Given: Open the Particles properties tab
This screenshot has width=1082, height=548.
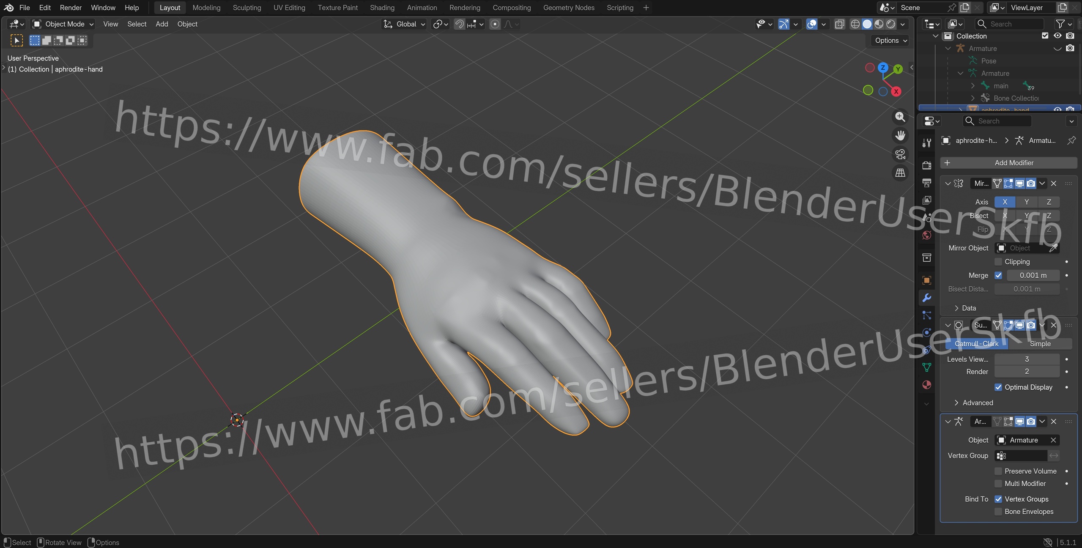Looking at the screenshot, I should click(x=927, y=315).
